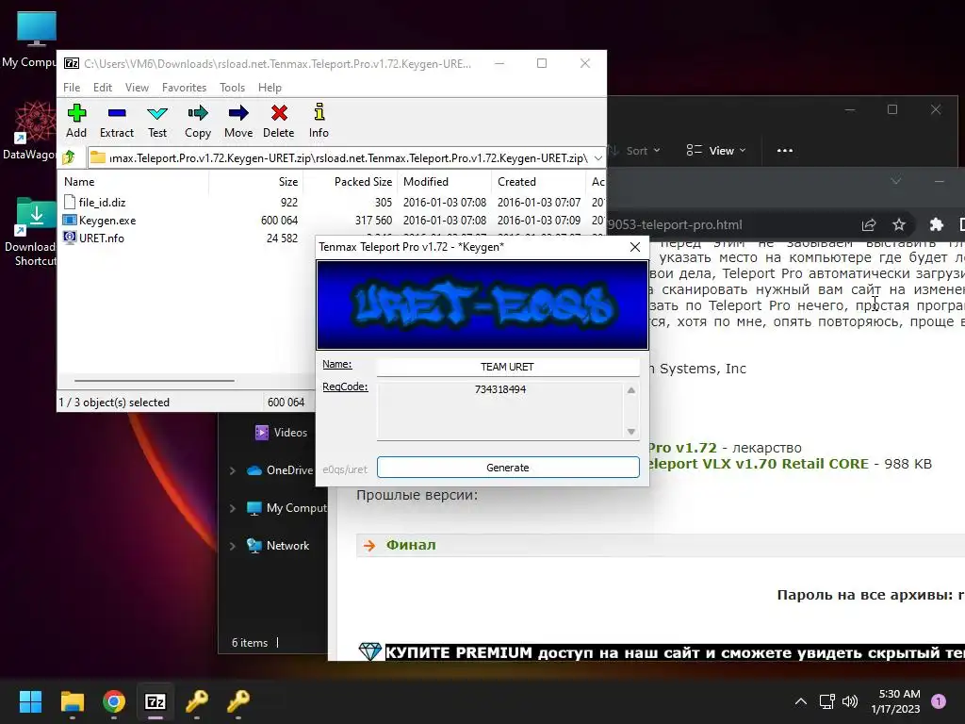Open the notification badge in taskbar
Screen dimensions: 965x724
(939, 701)
